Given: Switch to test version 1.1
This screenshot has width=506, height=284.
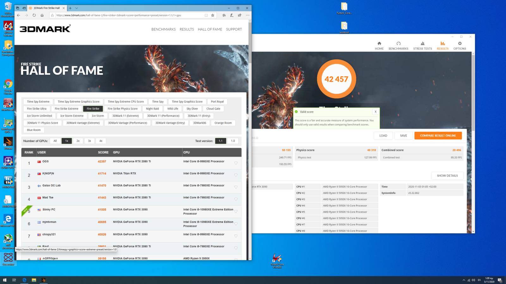Looking at the screenshot, I should 220,141.
